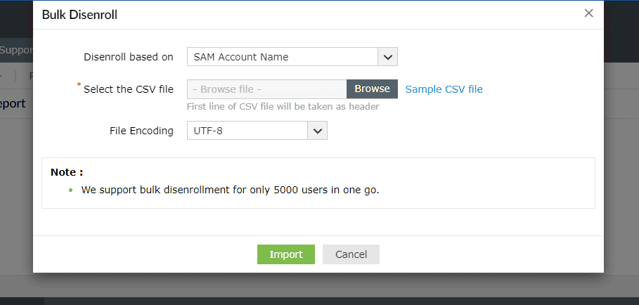Click the orange required-field asterisk

[x=79, y=85]
